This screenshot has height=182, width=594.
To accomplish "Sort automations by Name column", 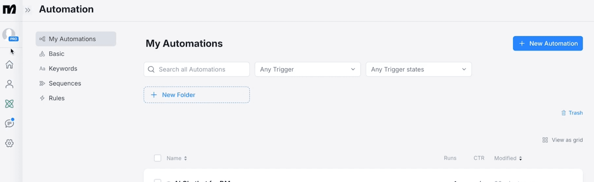I will coord(177,158).
